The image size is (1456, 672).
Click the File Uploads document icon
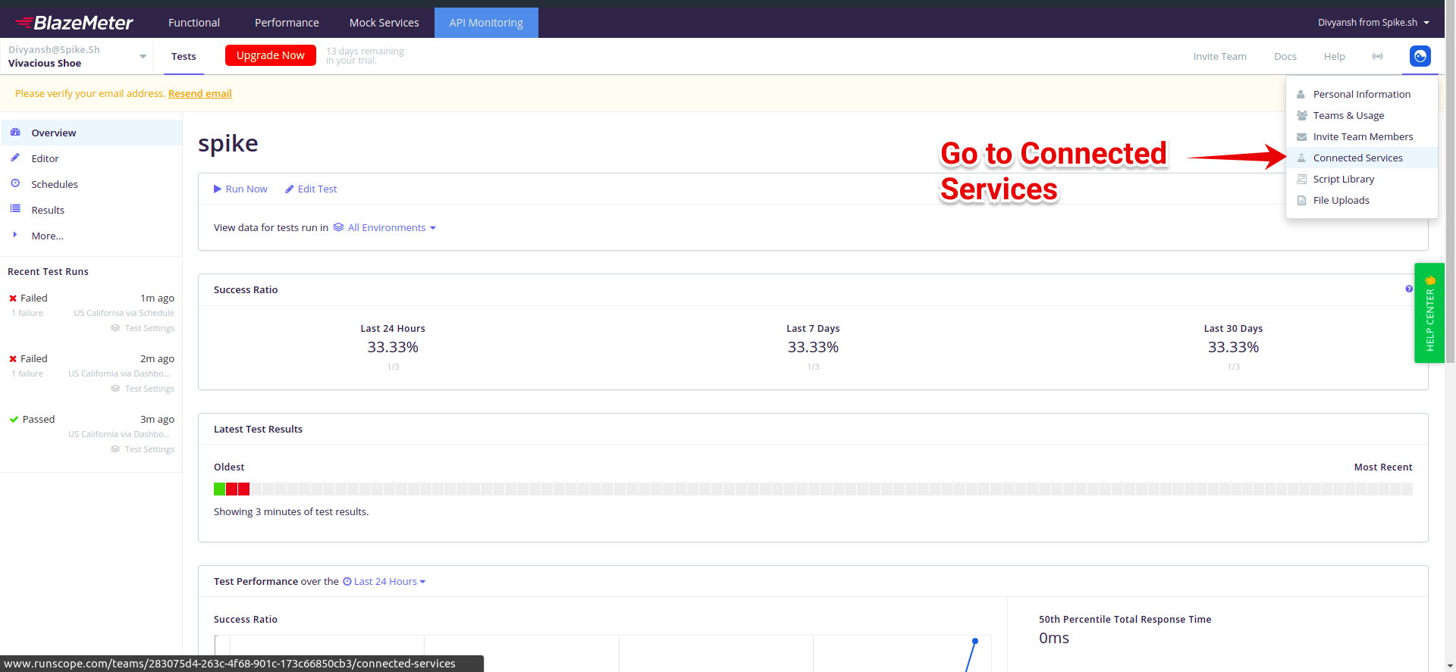click(x=1301, y=200)
